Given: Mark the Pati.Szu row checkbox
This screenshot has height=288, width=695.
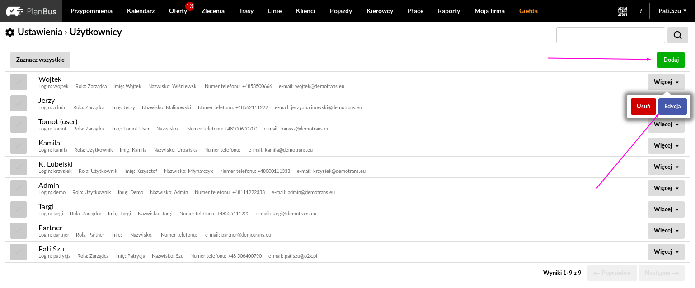Looking at the screenshot, I should [x=19, y=252].
